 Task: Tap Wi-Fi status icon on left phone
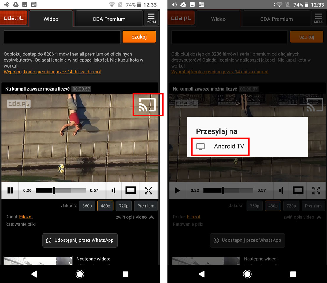click(x=112, y=5)
